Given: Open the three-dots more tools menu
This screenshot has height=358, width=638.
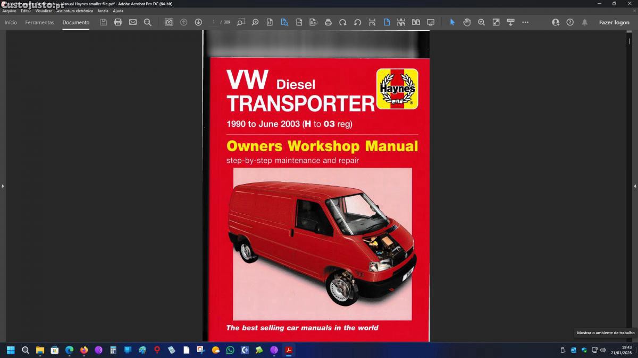Looking at the screenshot, I should pyautogui.click(x=525, y=22).
